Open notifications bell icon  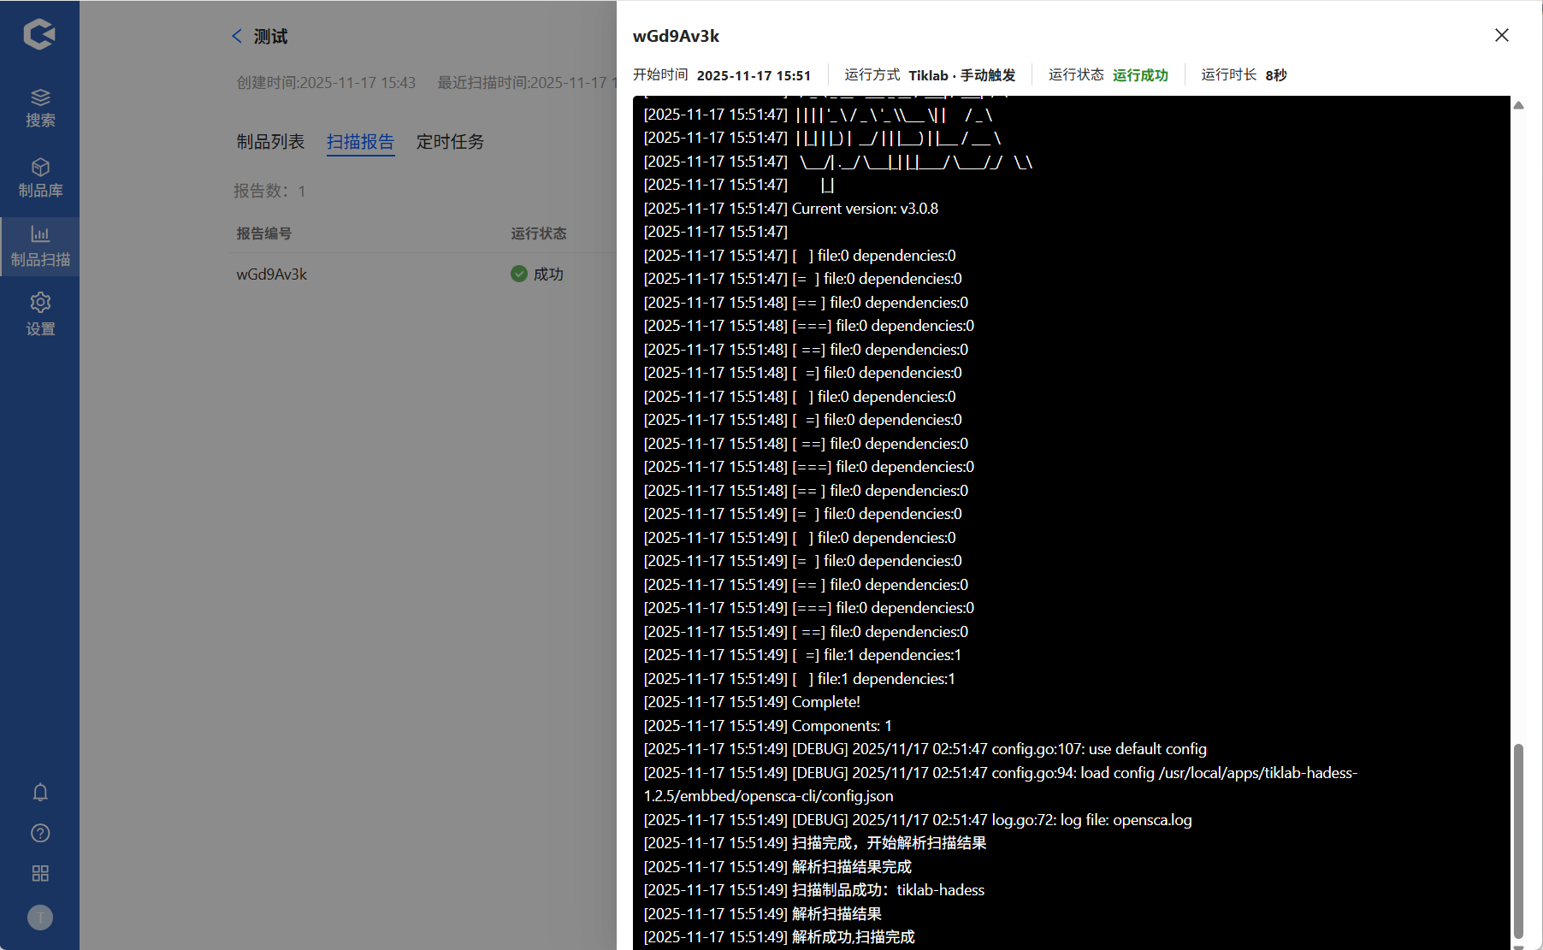coord(40,792)
